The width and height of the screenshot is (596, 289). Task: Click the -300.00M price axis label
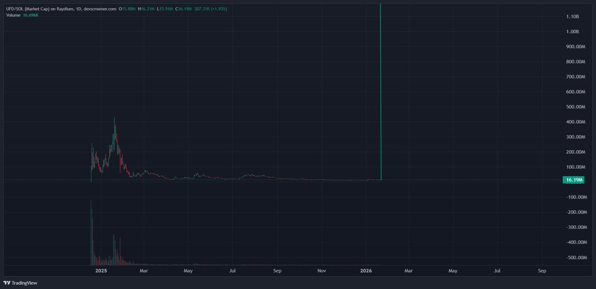click(x=576, y=228)
